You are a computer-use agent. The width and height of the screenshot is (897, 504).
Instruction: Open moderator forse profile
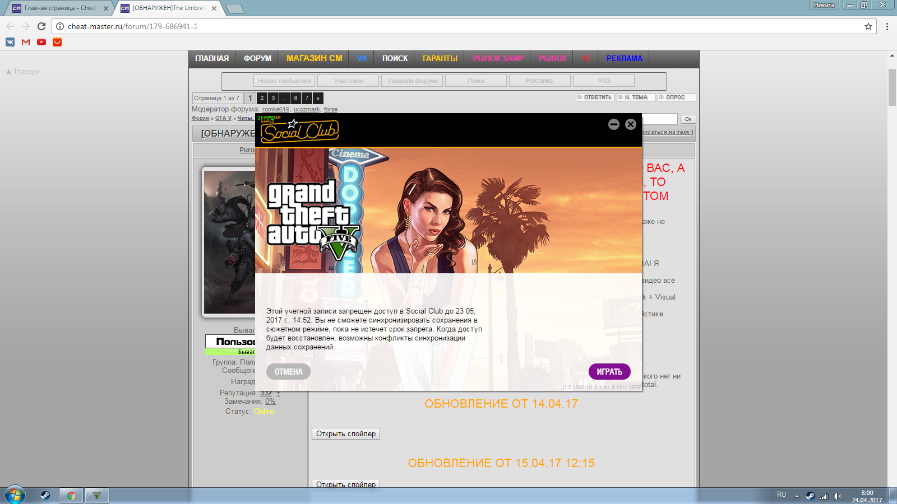click(331, 110)
